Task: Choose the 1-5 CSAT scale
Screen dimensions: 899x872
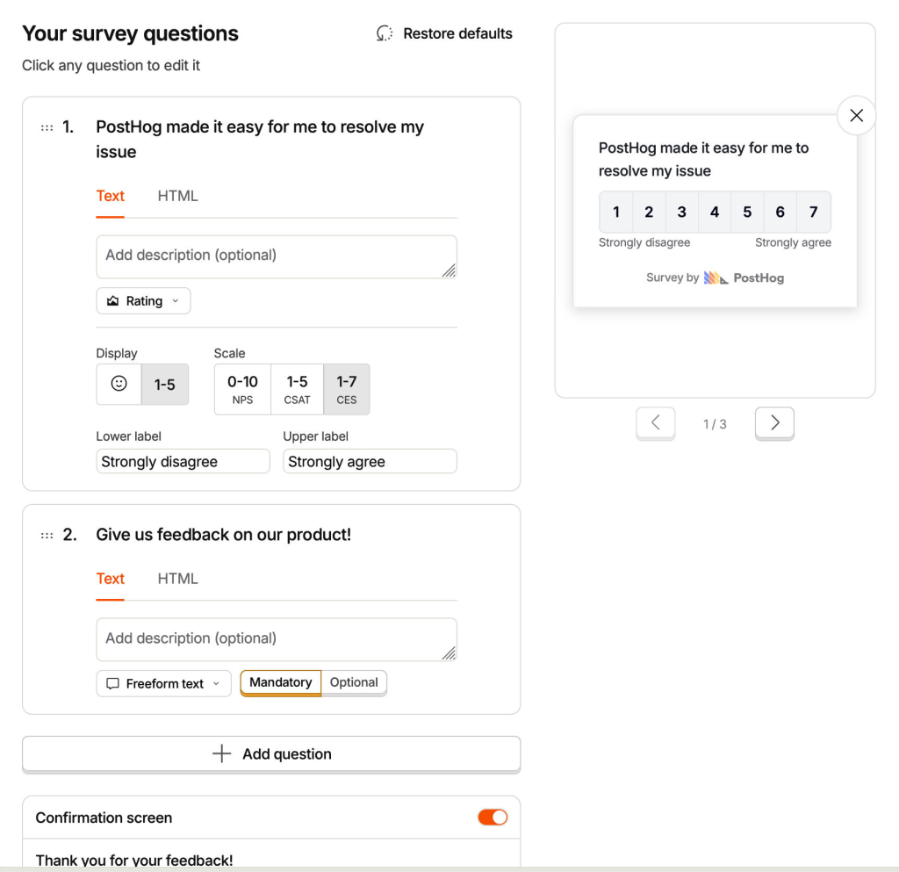Action: [x=297, y=389]
